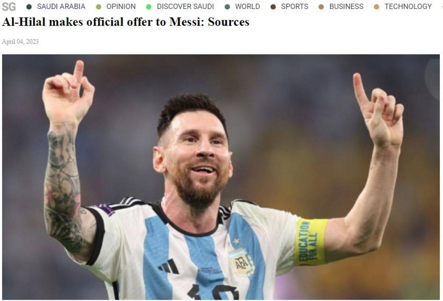Click the orange dot beside Technology

point(376,7)
